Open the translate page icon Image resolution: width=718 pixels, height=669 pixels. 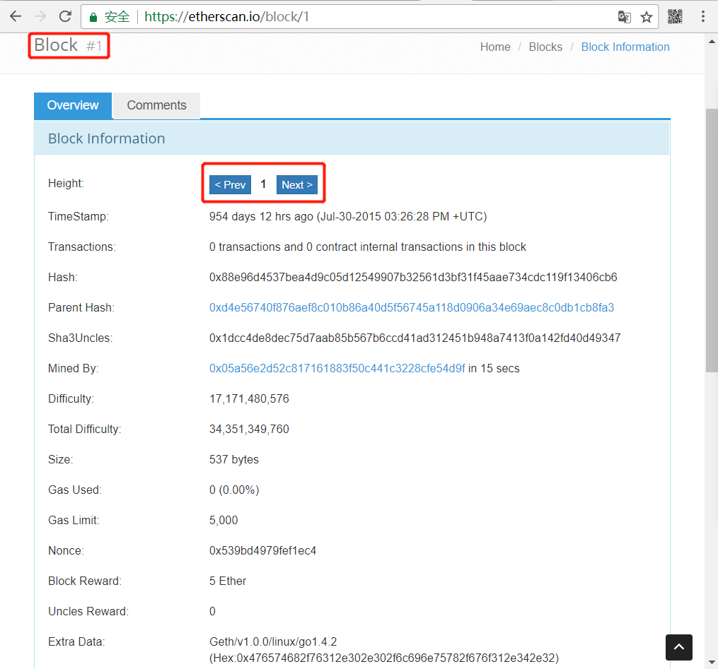[x=624, y=17]
